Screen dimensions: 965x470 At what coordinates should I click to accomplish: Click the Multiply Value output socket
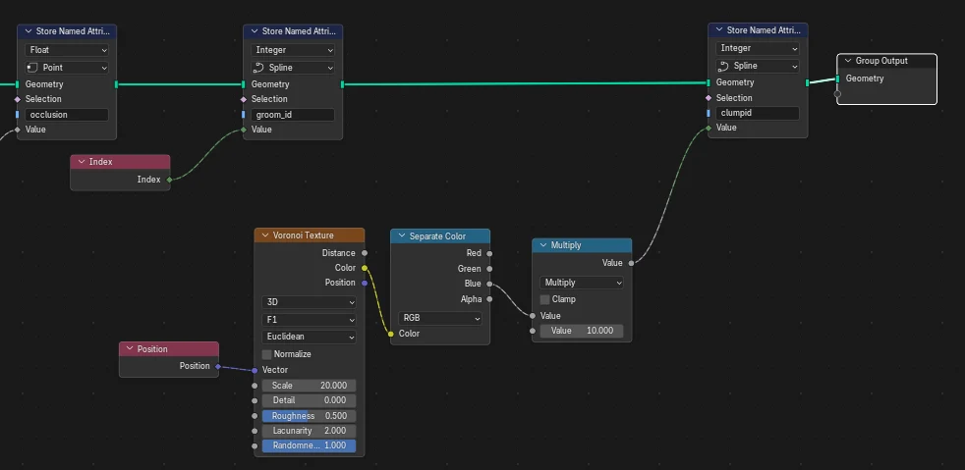pos(632,263)
